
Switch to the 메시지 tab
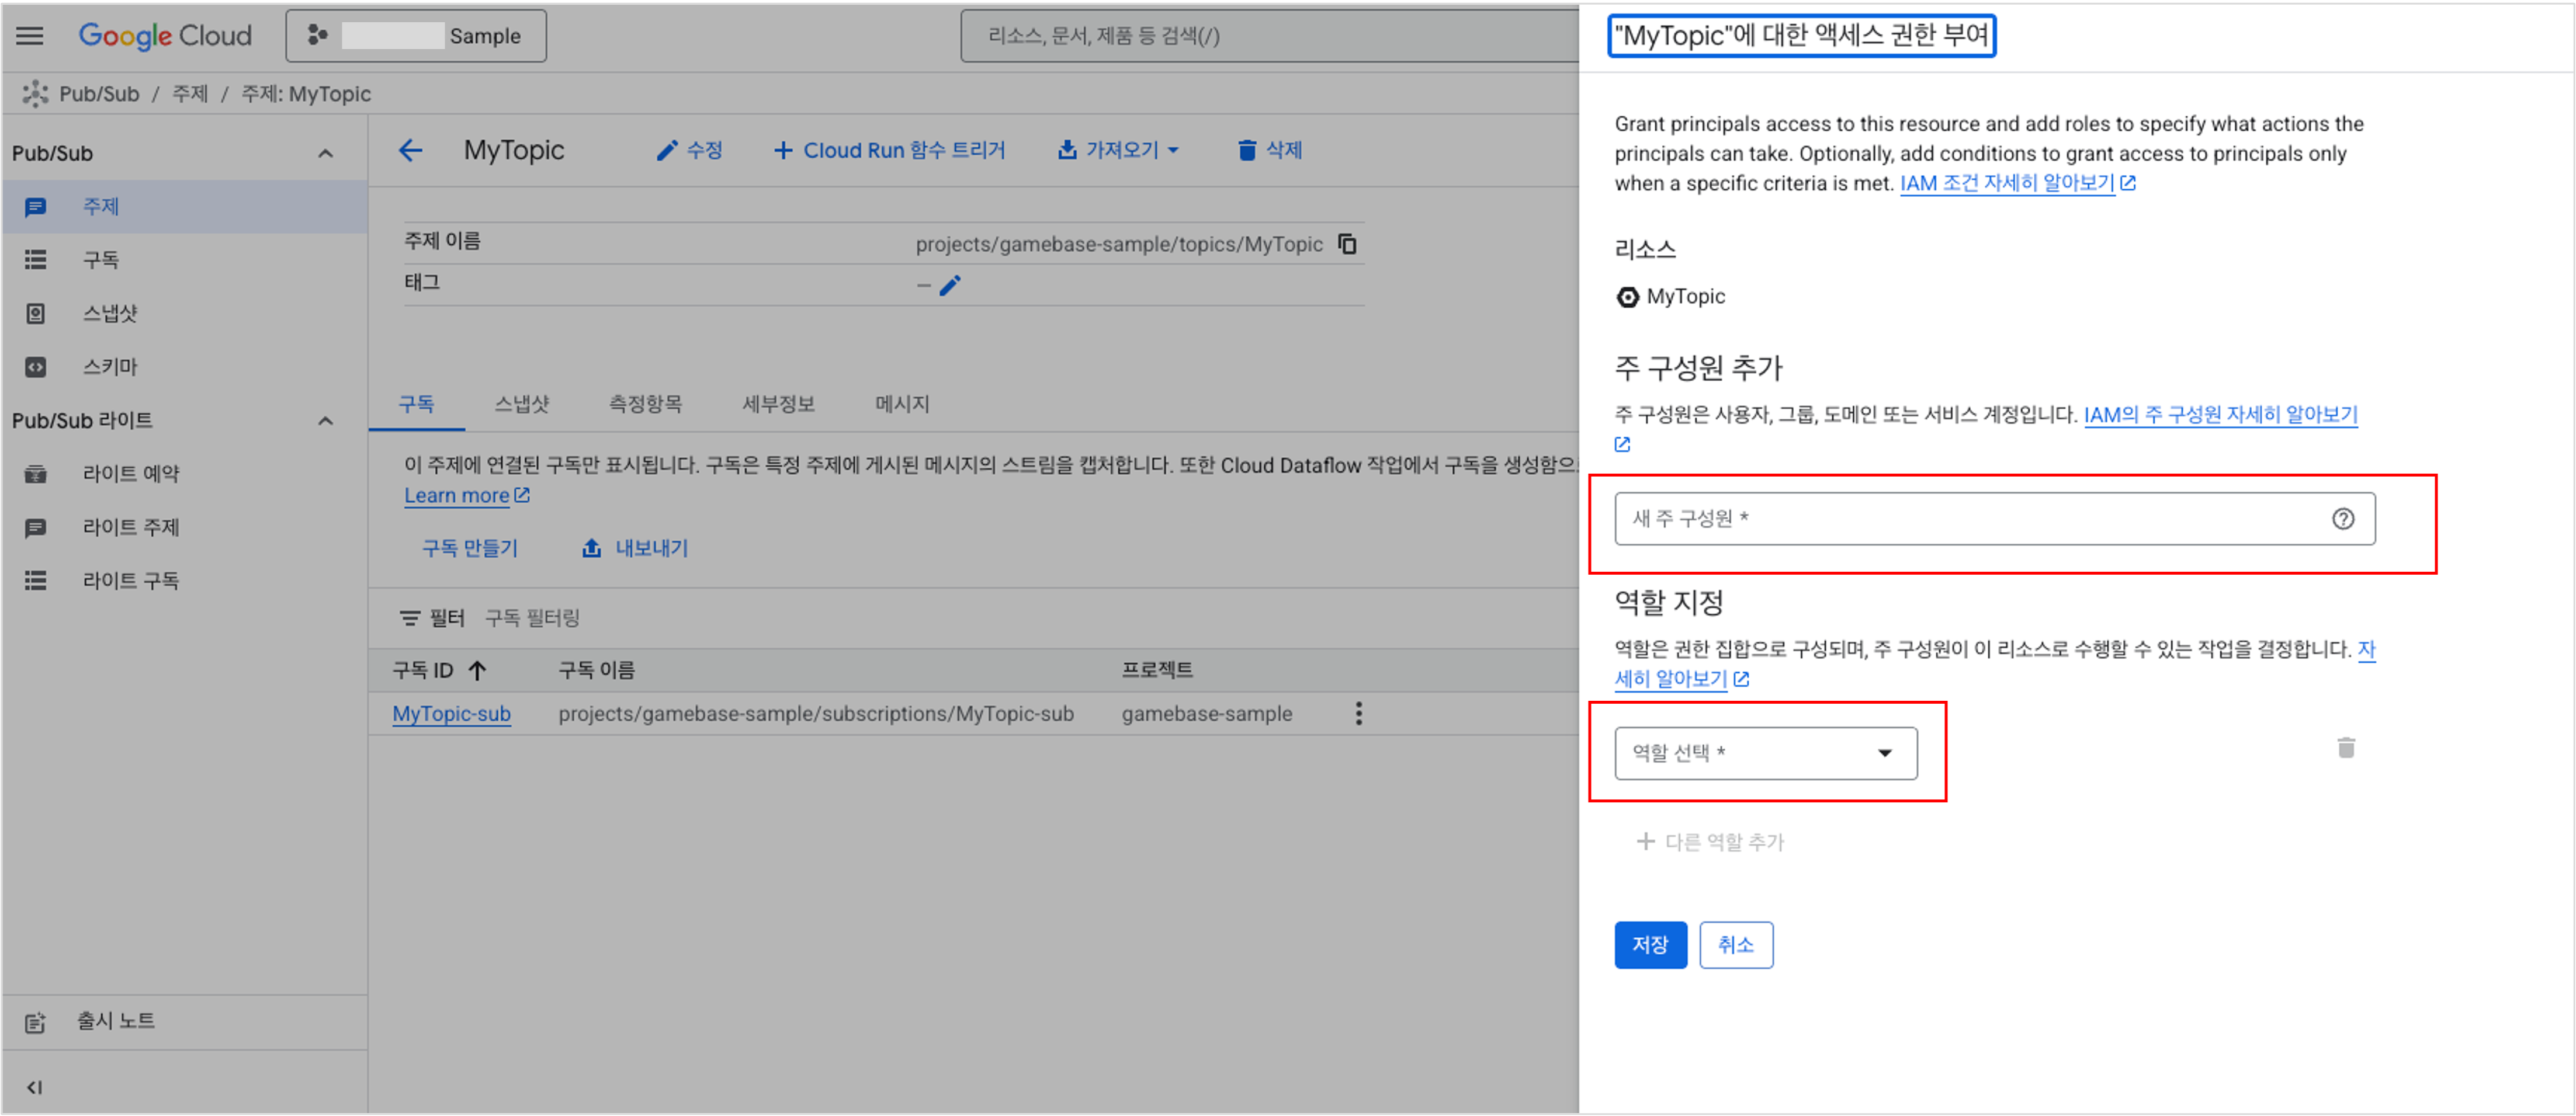(900, 404)
